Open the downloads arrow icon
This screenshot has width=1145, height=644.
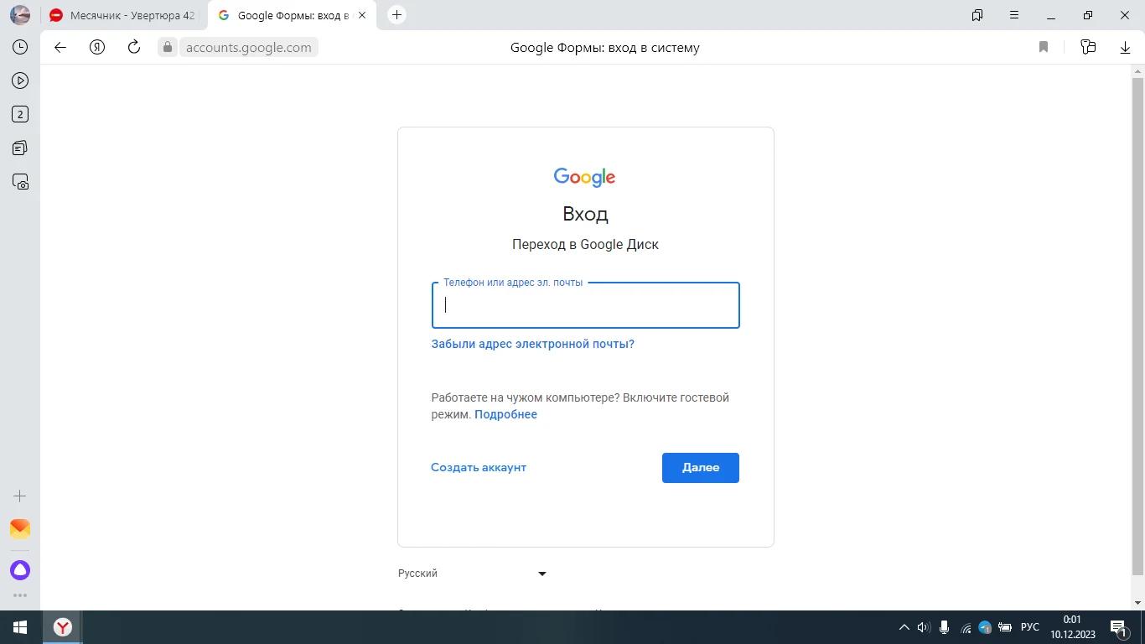pos(1126,48)
